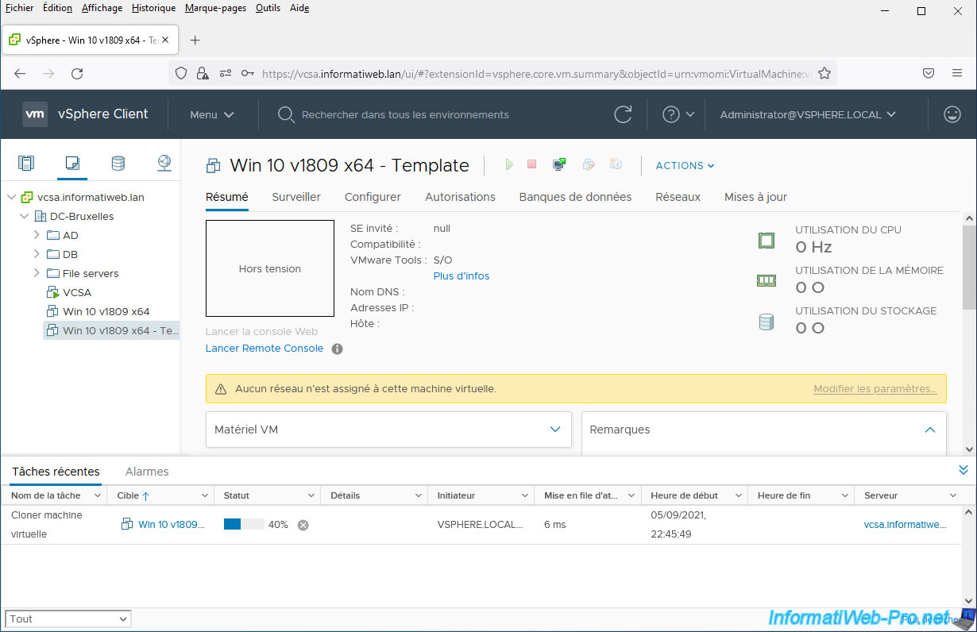Open the Networking inventory view

click(x=164, y=164)
